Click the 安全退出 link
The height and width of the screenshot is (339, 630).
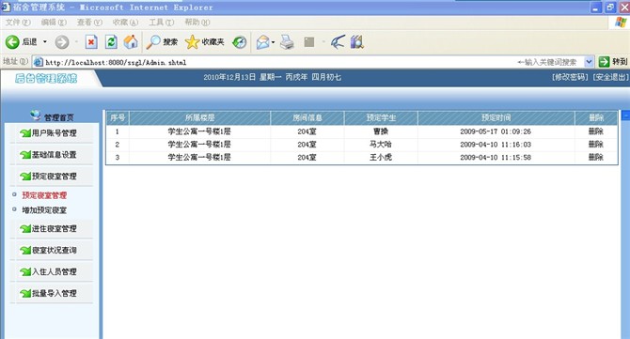click(x=610, y=77)
